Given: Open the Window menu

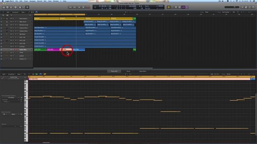Looking at the screenshot, I should [x=56, y=1].
